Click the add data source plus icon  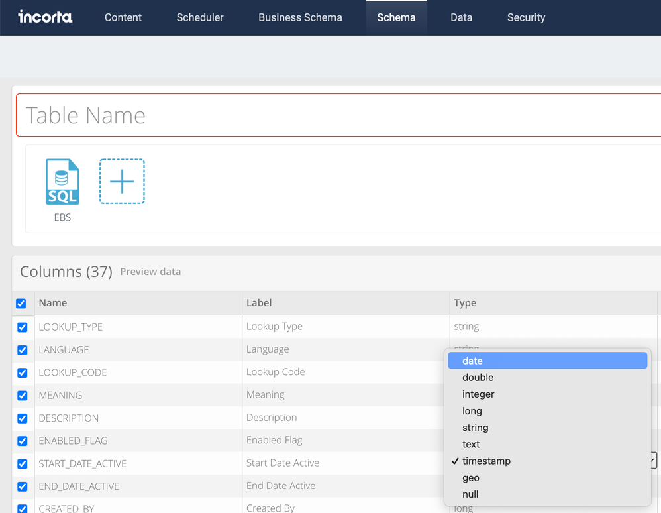point(122,182)
